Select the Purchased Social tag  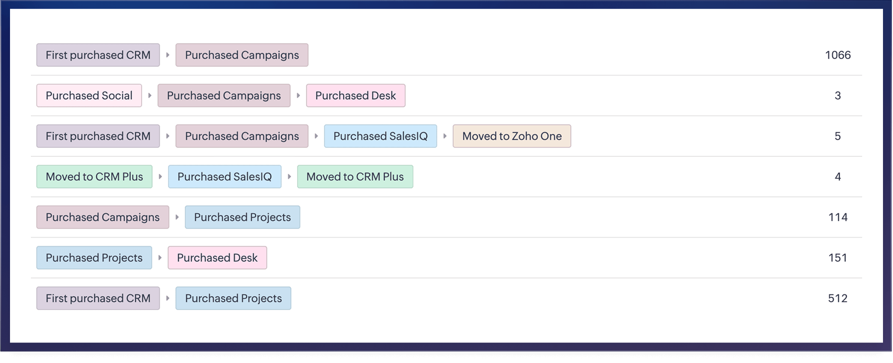point(89,96)
